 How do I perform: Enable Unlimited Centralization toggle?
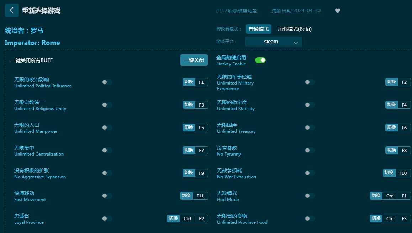[x=107, y=150]
